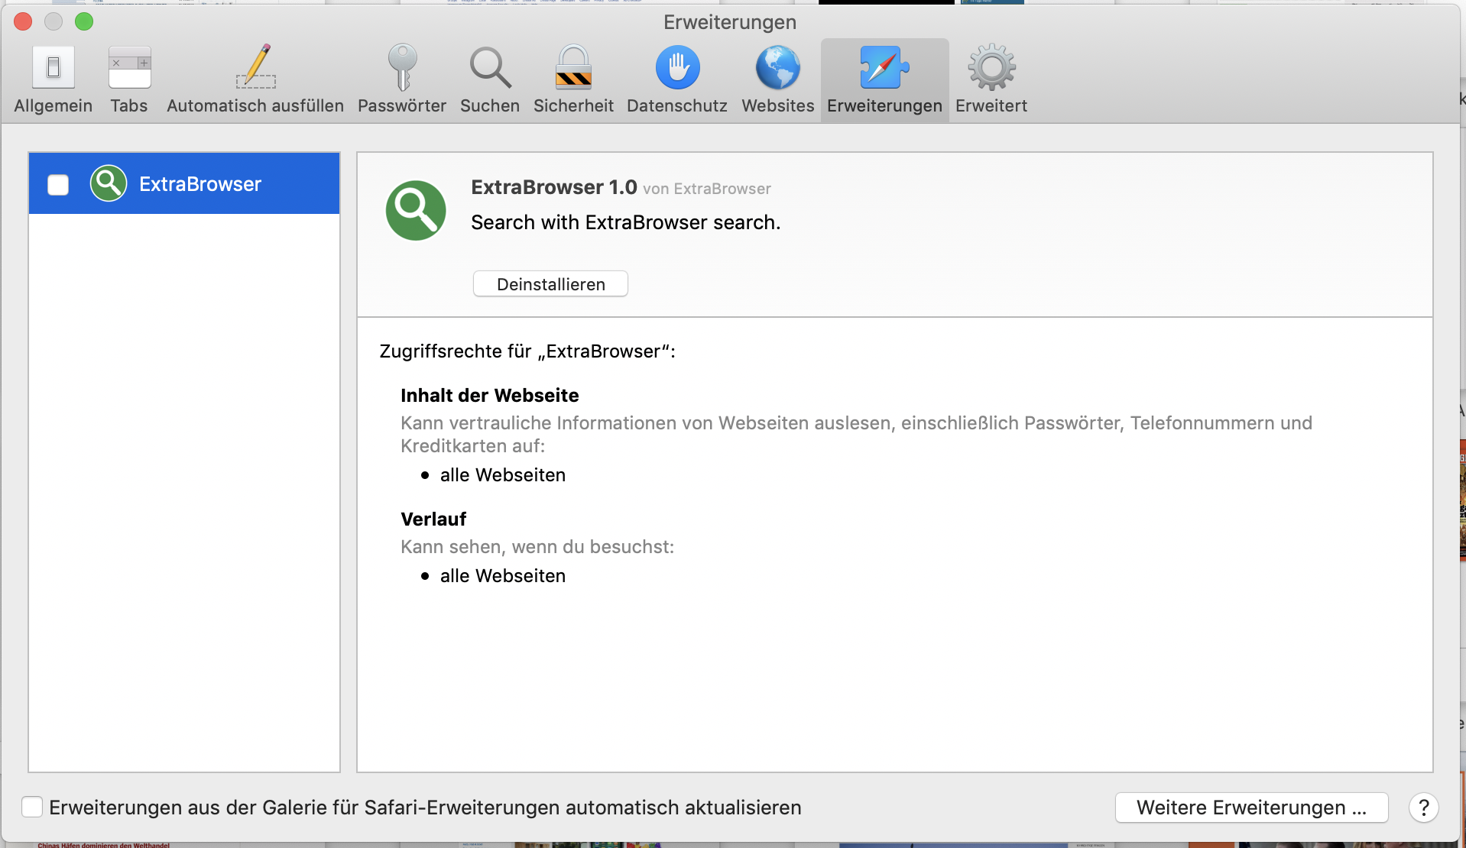Enable the ExtraBrowser extension checkbox
Image resolution: width=1466 pixels, height=848 pixels.
(58, 184)
